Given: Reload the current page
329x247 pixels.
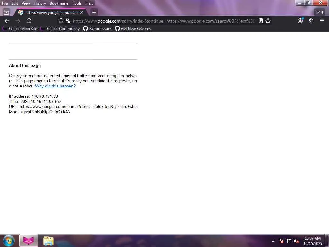Looking at the screenshot, I should pyautogui.click(x=29, y=21).
